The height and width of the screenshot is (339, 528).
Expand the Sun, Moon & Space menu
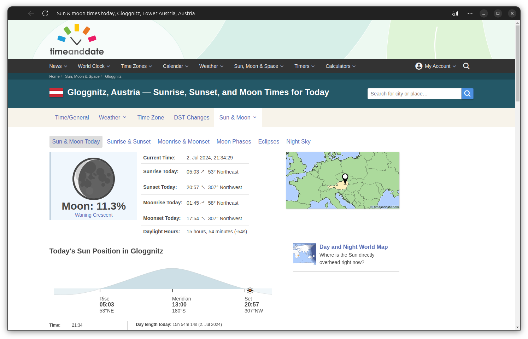click(x=259, y=66)
